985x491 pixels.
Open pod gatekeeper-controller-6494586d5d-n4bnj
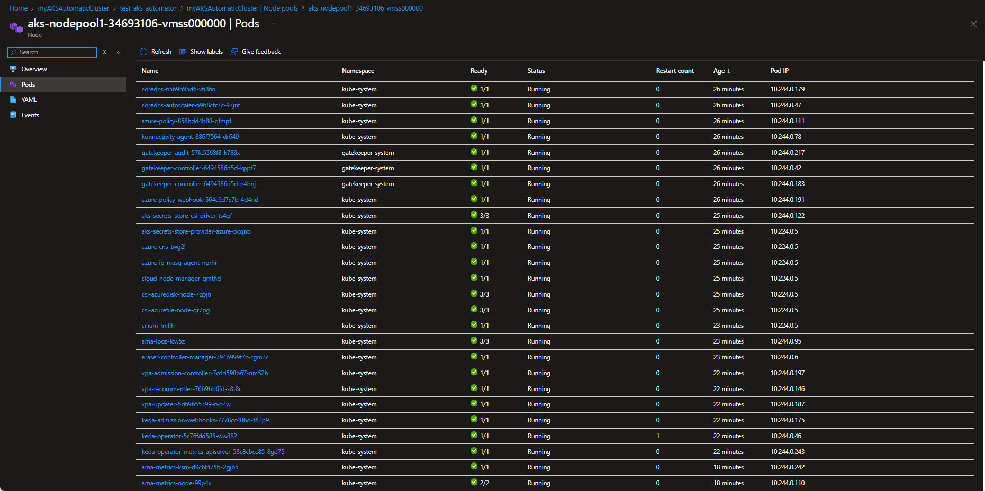click(198, 184)
